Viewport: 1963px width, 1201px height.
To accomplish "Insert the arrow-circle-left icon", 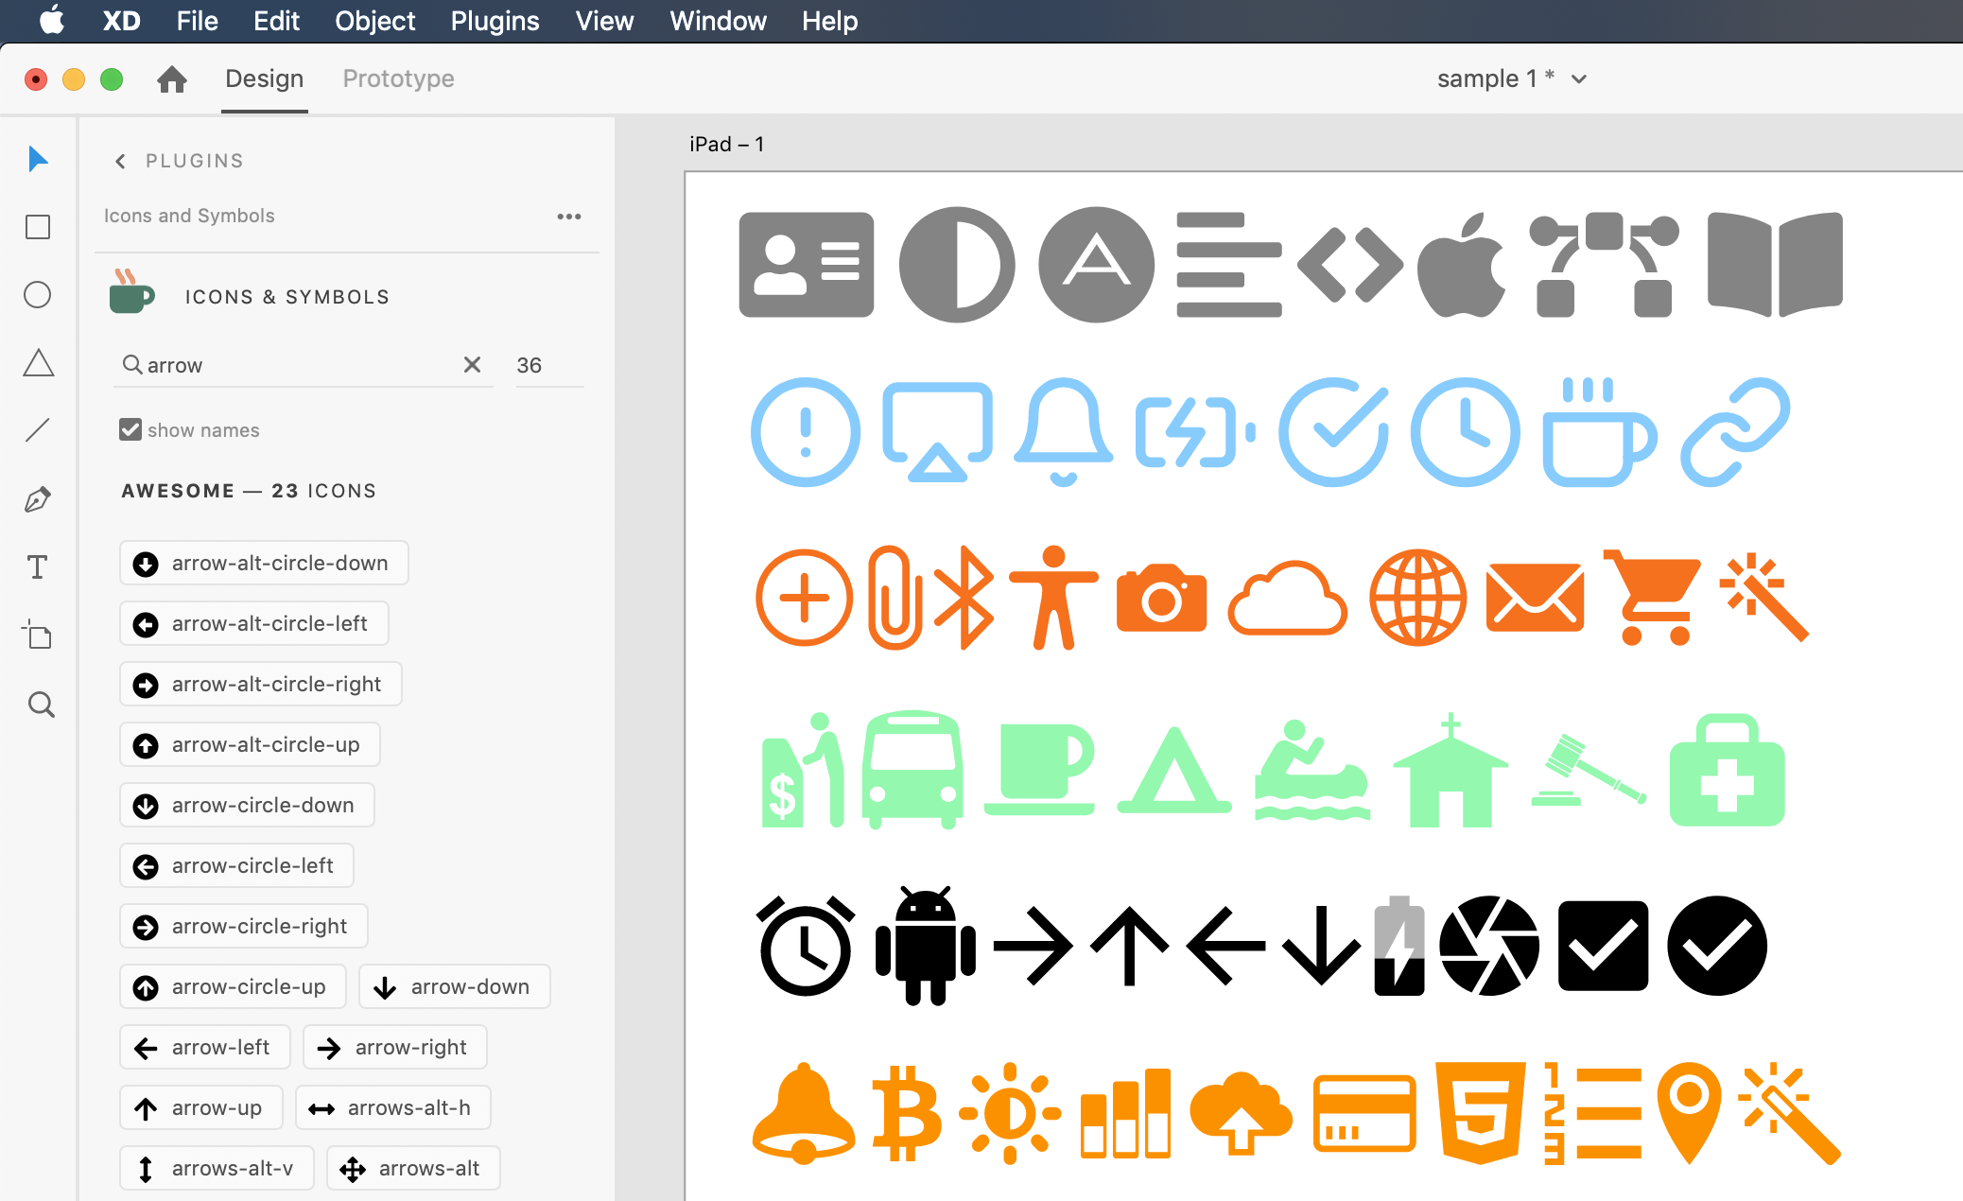I will pyautogui.click(x=236, y=865).
